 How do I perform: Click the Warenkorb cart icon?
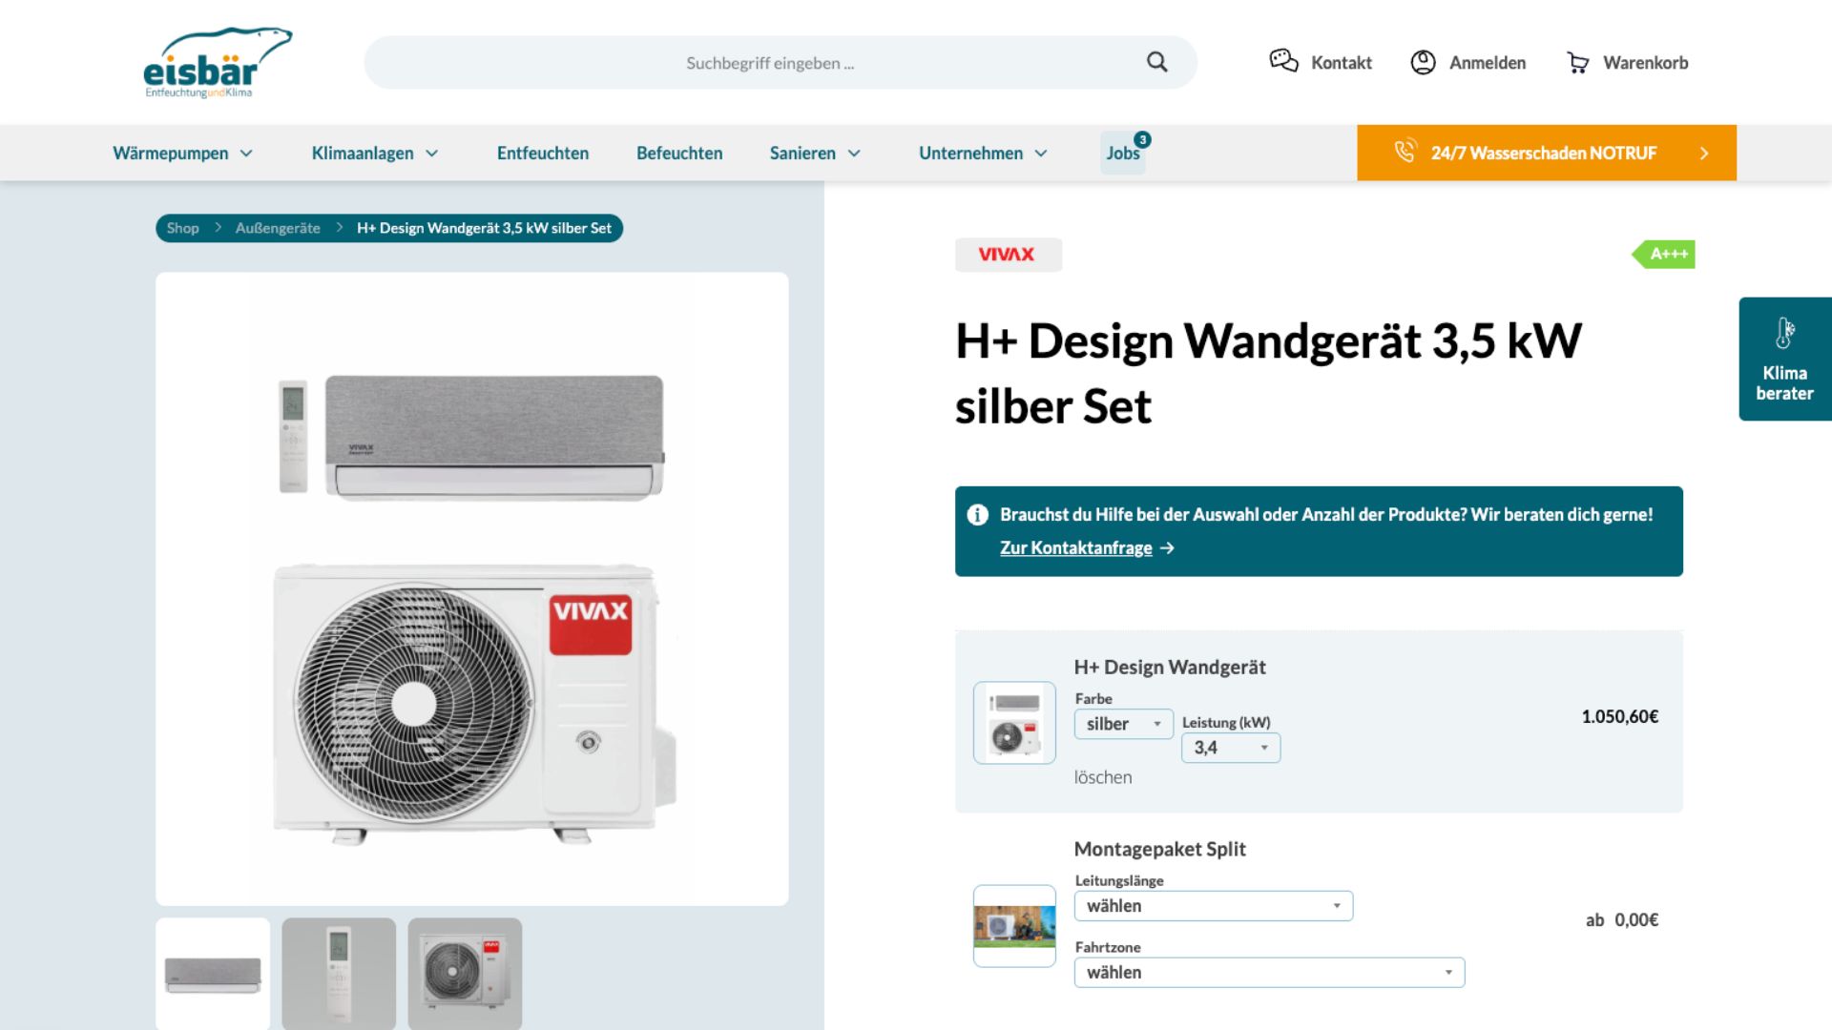tap(1578, 63)
